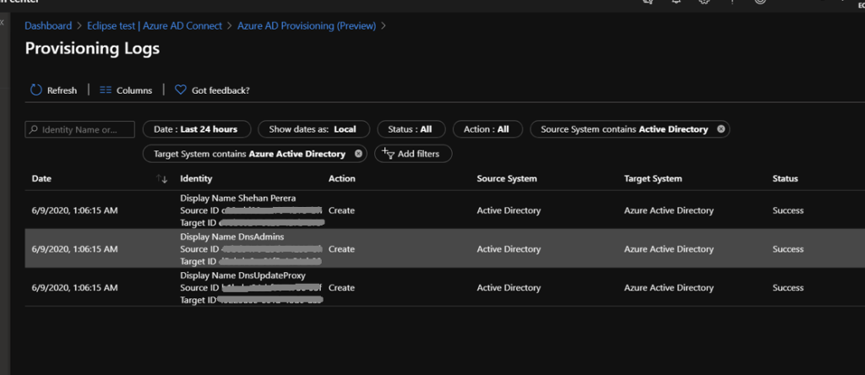Open the settings gear in the top bar

(x=704, y=3)
